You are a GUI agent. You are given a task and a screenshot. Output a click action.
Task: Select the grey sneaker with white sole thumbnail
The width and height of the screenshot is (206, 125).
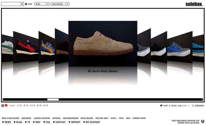144,46
